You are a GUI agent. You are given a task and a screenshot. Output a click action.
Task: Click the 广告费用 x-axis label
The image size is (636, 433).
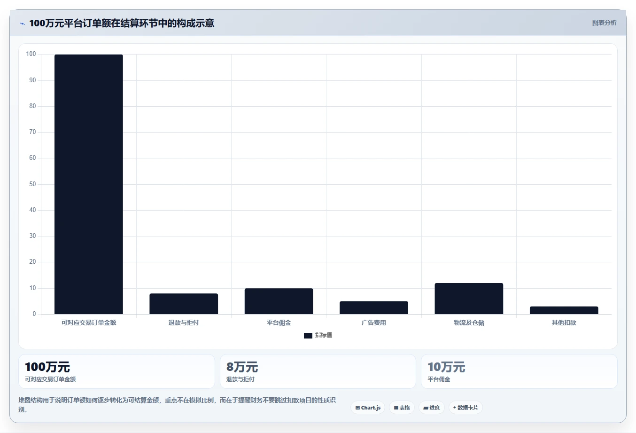374,323
